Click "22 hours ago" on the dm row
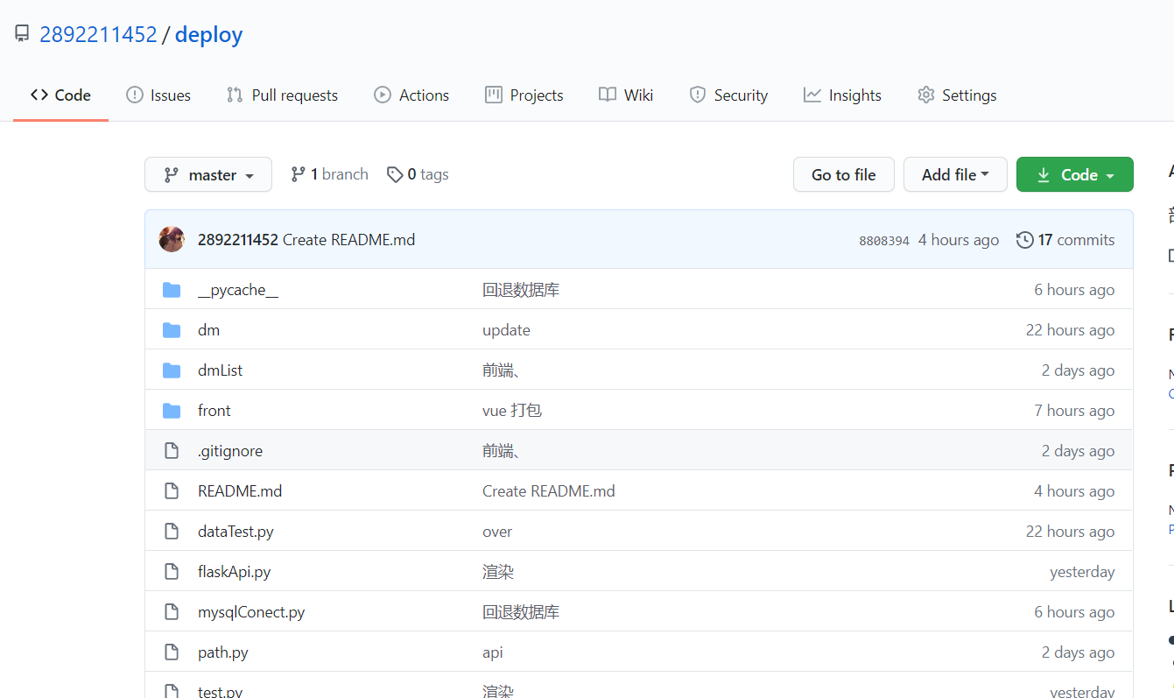 point(1070,330)
